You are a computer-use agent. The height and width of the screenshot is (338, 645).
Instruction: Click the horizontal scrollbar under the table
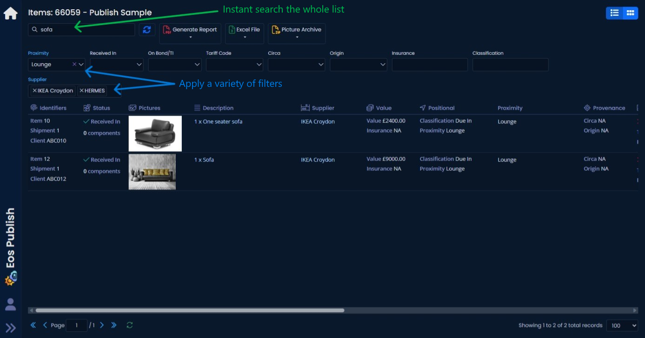coord(190,310)
